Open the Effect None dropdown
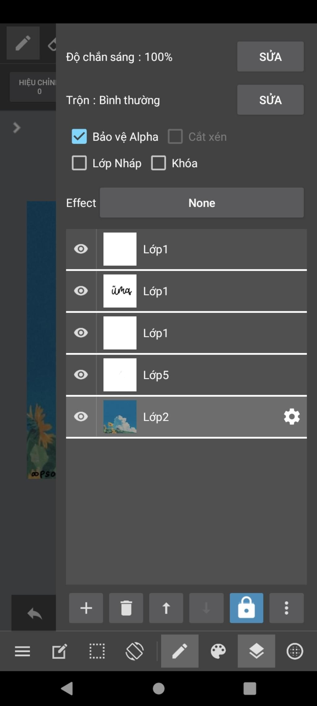The height and width of the screenshot is (706, 317). (x=202, y=203)
